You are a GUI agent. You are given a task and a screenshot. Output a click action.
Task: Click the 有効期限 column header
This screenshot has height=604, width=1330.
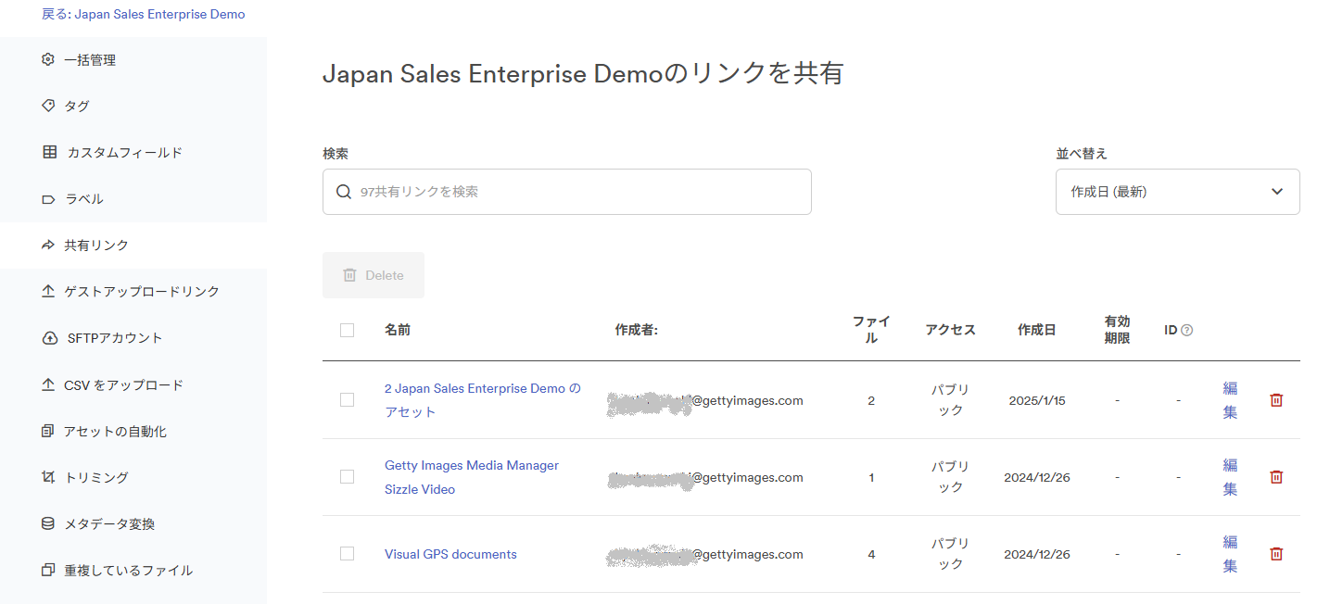point(1117,330)
